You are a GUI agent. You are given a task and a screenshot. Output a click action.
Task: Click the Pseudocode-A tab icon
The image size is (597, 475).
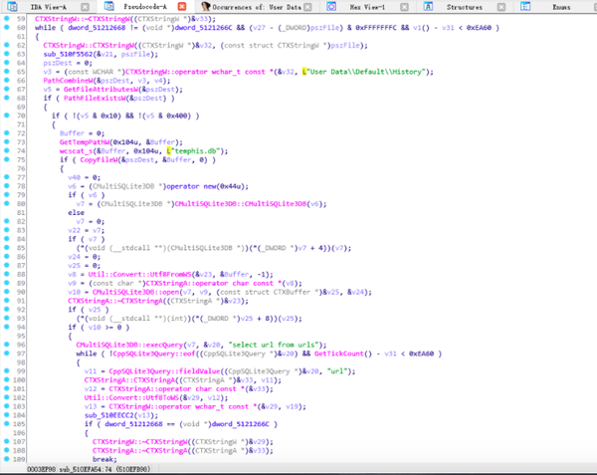pos(109,6)
